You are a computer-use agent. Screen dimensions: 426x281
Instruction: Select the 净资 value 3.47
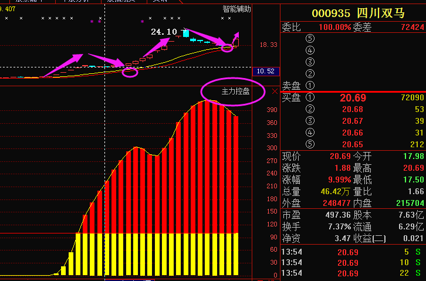pyautogui.click(x=343, y=238)
